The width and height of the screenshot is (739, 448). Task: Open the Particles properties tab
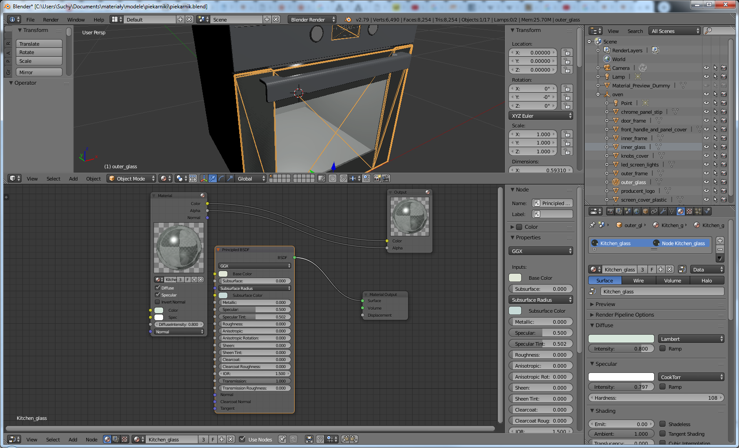tap(698, 211)
